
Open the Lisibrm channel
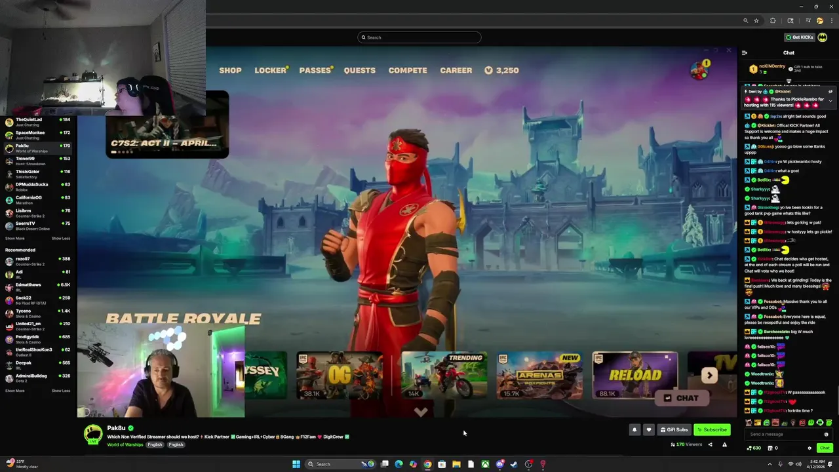coord(38,213)
